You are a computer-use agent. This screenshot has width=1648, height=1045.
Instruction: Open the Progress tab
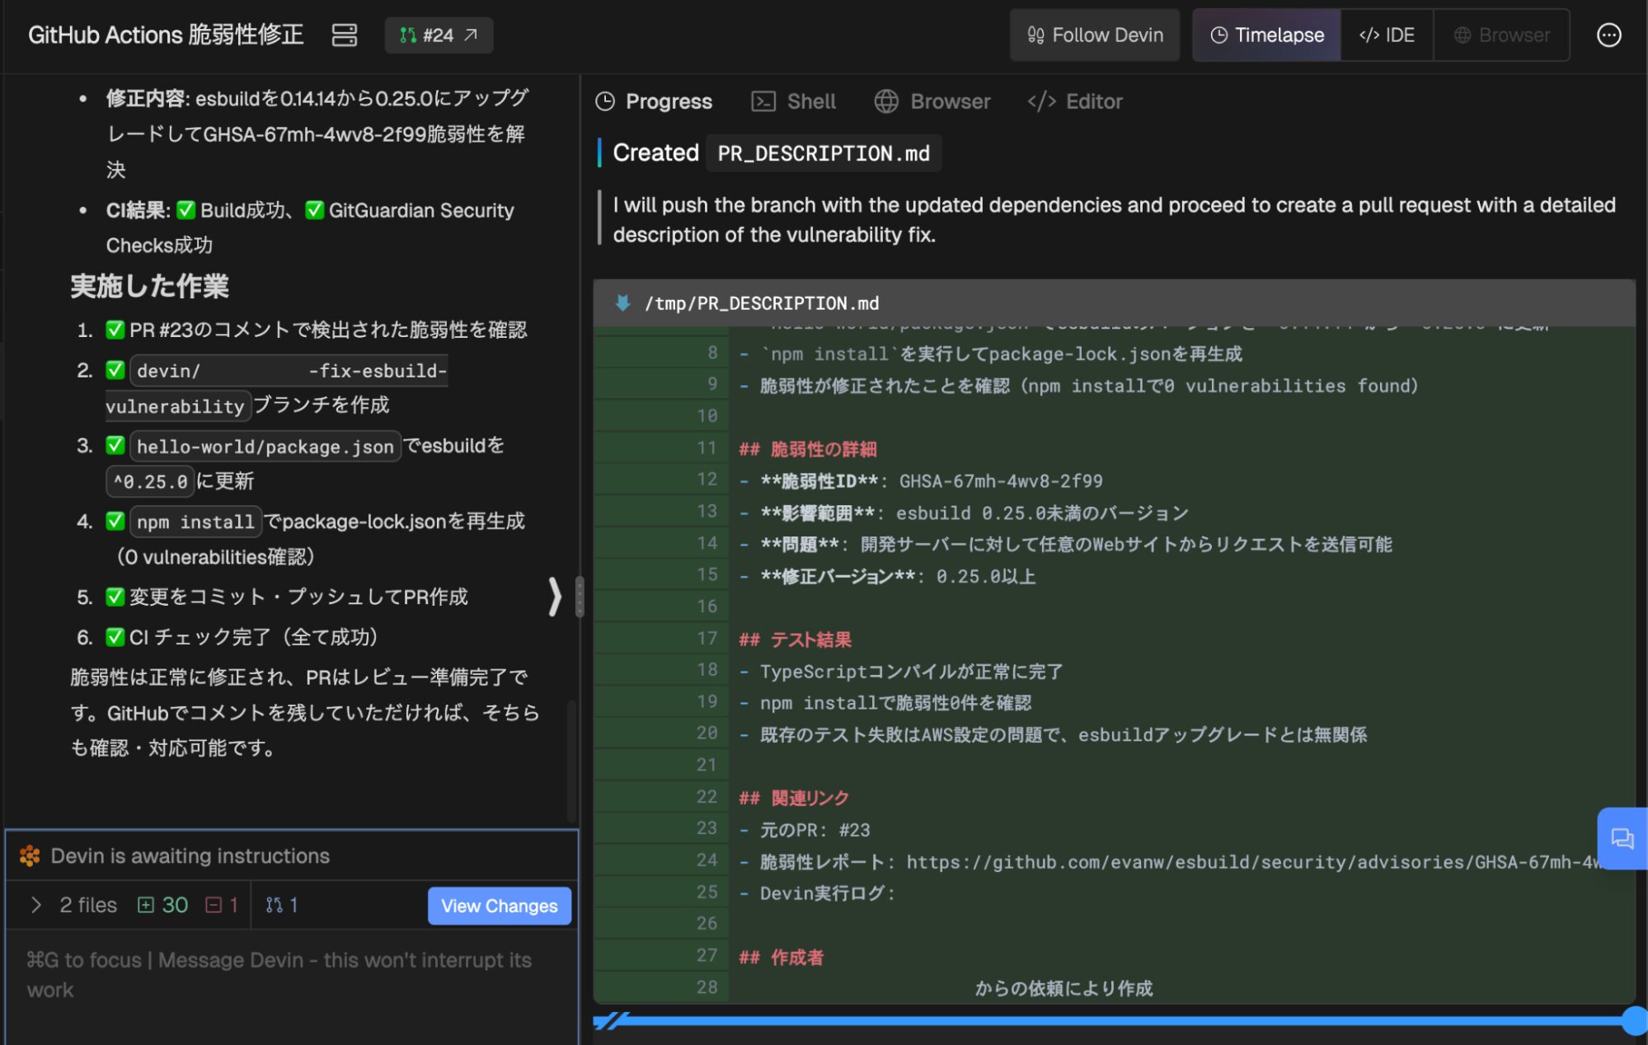pyautogui.click(x=654, y=101)
